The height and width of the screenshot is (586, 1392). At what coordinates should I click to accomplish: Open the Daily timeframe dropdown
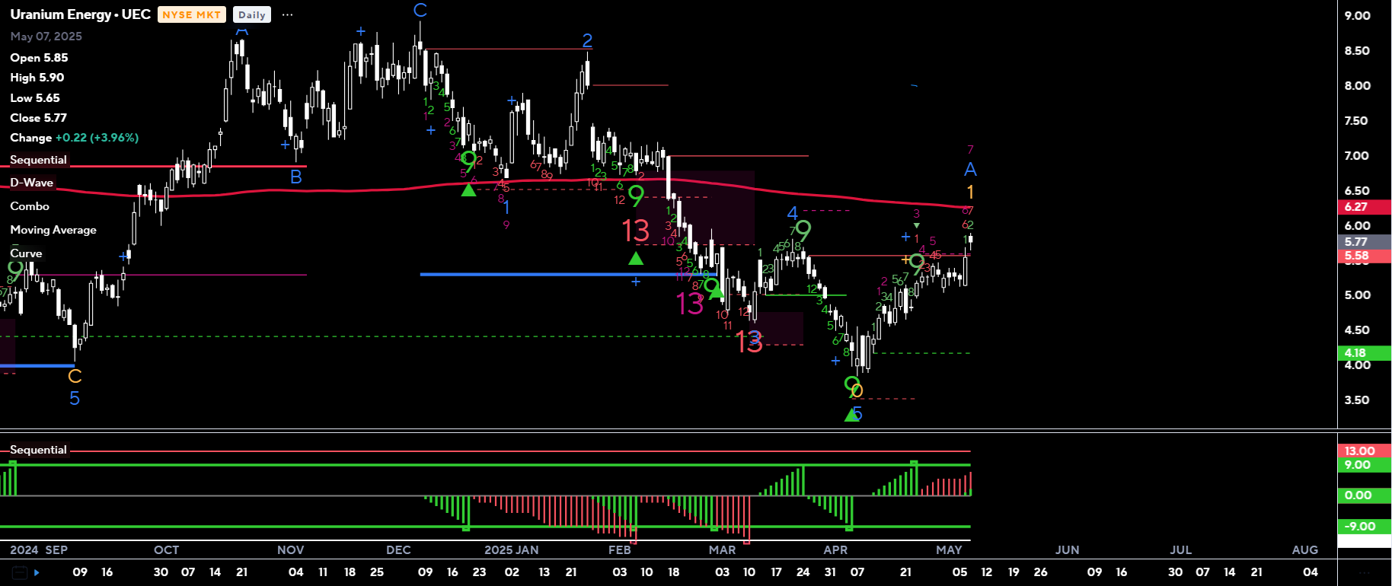(x=251, y=14)
